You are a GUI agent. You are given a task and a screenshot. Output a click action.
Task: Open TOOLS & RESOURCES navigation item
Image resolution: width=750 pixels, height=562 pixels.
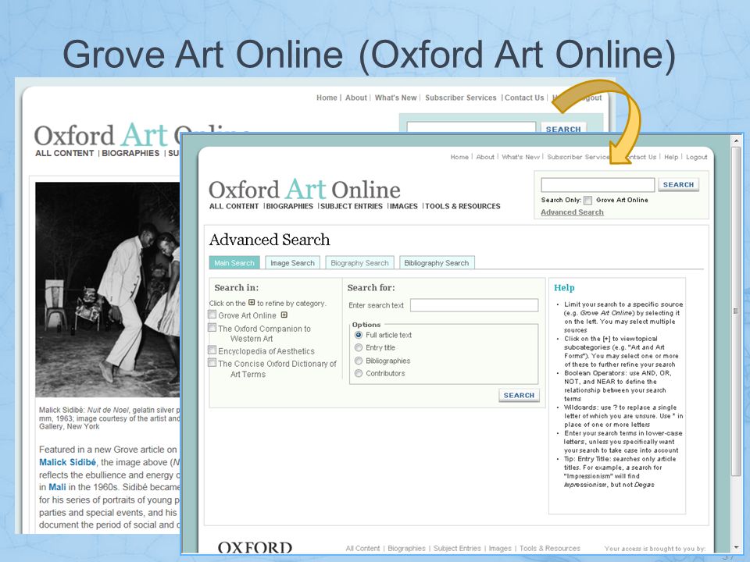(462, 206)
